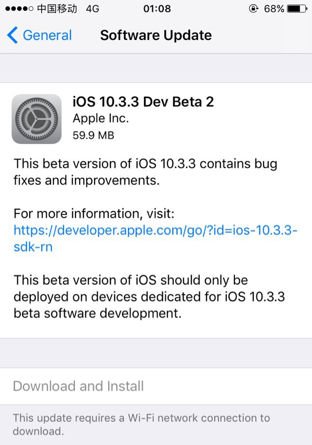Tap the 中国移动 carrier name
The height and width of the screenshot is (445, 312).
(57, 9)
